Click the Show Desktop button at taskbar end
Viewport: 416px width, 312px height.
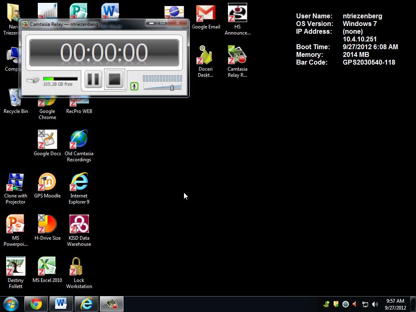(413, 304)
